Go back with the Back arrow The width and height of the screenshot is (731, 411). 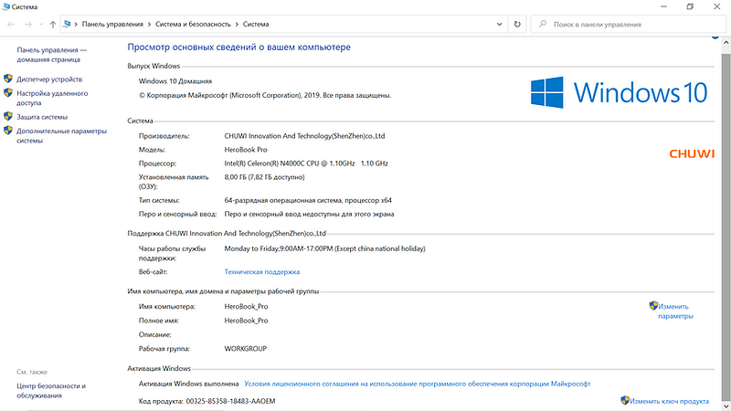11,25
